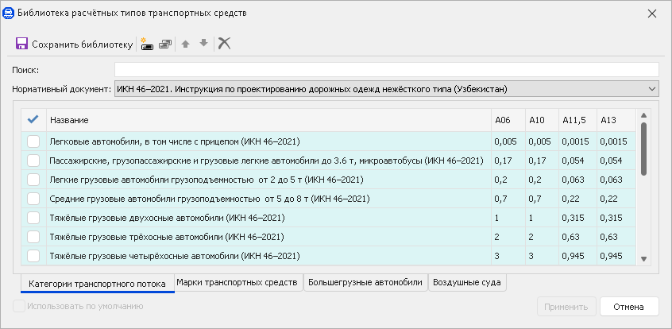
Task: Check the box for Легковые автомобили row
Action: click(x=33, y=141)
